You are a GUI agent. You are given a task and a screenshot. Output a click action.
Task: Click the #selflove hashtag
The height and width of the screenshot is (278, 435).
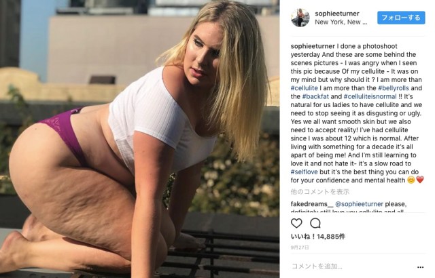click(x=304, y=172)
